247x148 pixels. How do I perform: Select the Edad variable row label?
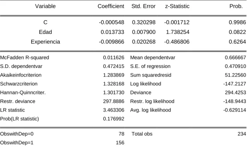[x=45, y=32]
